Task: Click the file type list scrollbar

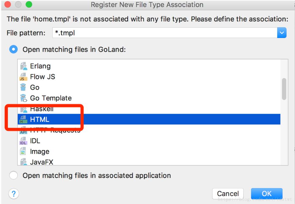Action: tap(284, 89)
